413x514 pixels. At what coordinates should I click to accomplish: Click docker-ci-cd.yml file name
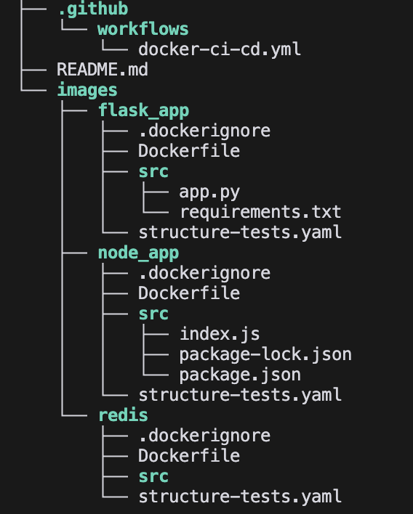tap(220, 49)
